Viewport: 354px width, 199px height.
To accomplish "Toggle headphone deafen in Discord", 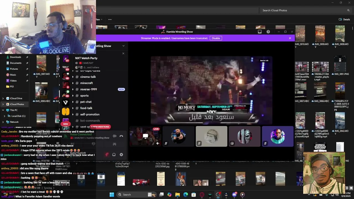I will (x=114, y=155).
